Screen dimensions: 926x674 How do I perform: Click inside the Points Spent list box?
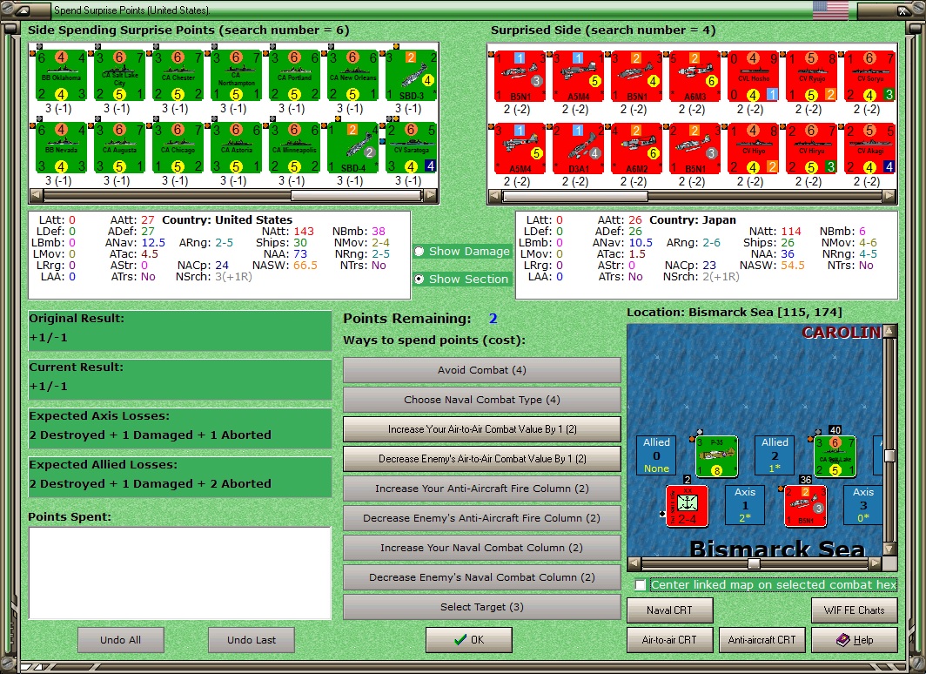pyautogui.click(x=179, y=573)
